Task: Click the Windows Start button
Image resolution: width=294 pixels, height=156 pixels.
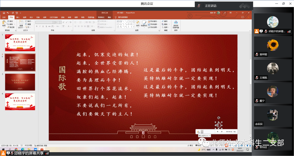Action: pos(3,150)
